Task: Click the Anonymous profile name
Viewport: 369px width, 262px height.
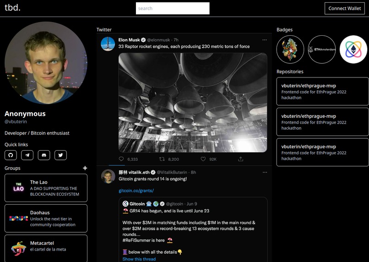Action: [x=25, y=114]
